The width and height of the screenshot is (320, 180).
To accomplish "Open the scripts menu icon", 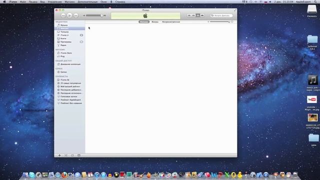I will [x=111, y=2].
